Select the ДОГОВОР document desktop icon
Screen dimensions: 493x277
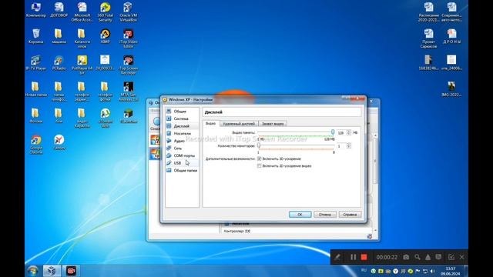pyautogui.click(x=59, y=10)
